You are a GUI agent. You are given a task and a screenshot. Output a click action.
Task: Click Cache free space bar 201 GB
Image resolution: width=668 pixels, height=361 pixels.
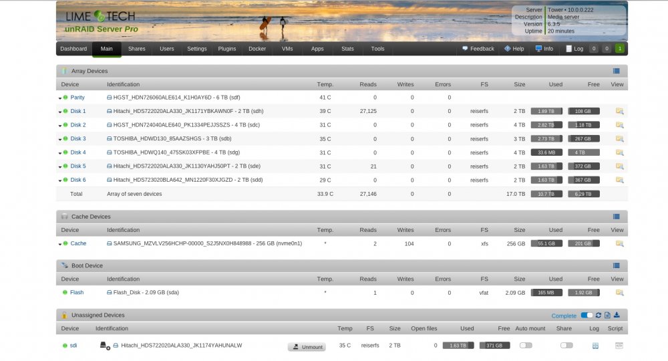pyautogui.click(x=584, y=244)
